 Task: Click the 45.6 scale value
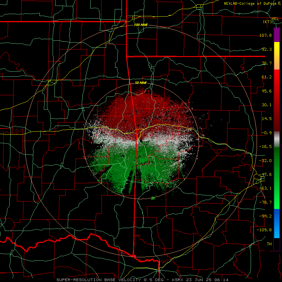click(267, 91)
